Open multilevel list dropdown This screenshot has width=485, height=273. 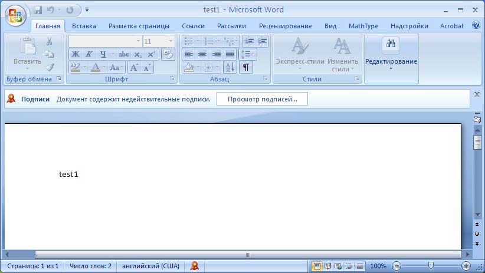click(x=237, y=41)
